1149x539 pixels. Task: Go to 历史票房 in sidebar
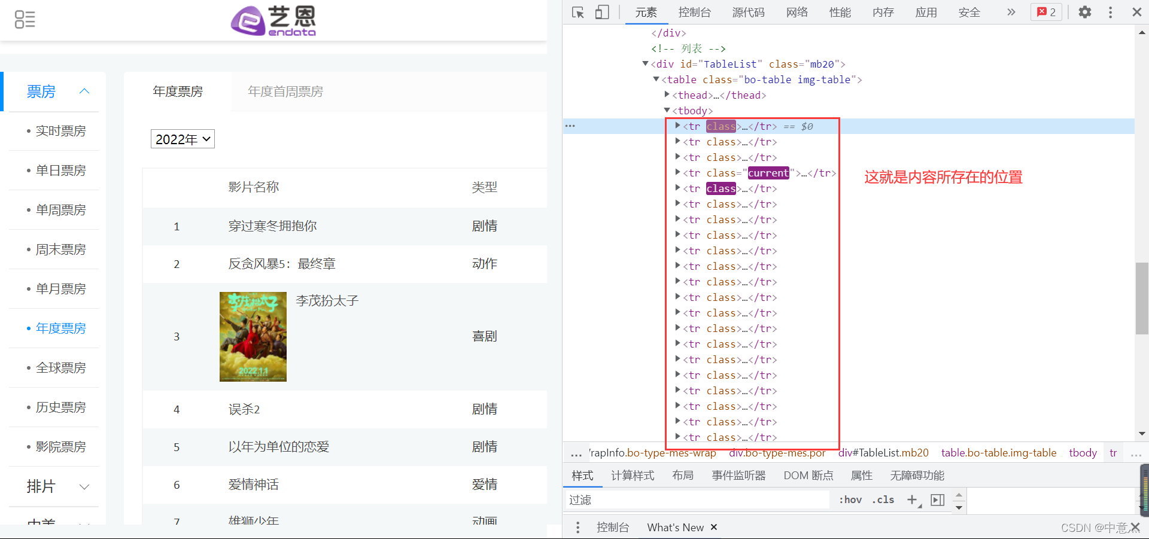pos(60,407)
